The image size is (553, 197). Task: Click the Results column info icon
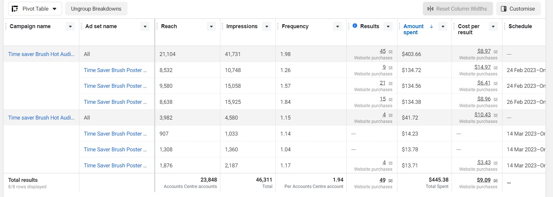click(x=355, y=26)
